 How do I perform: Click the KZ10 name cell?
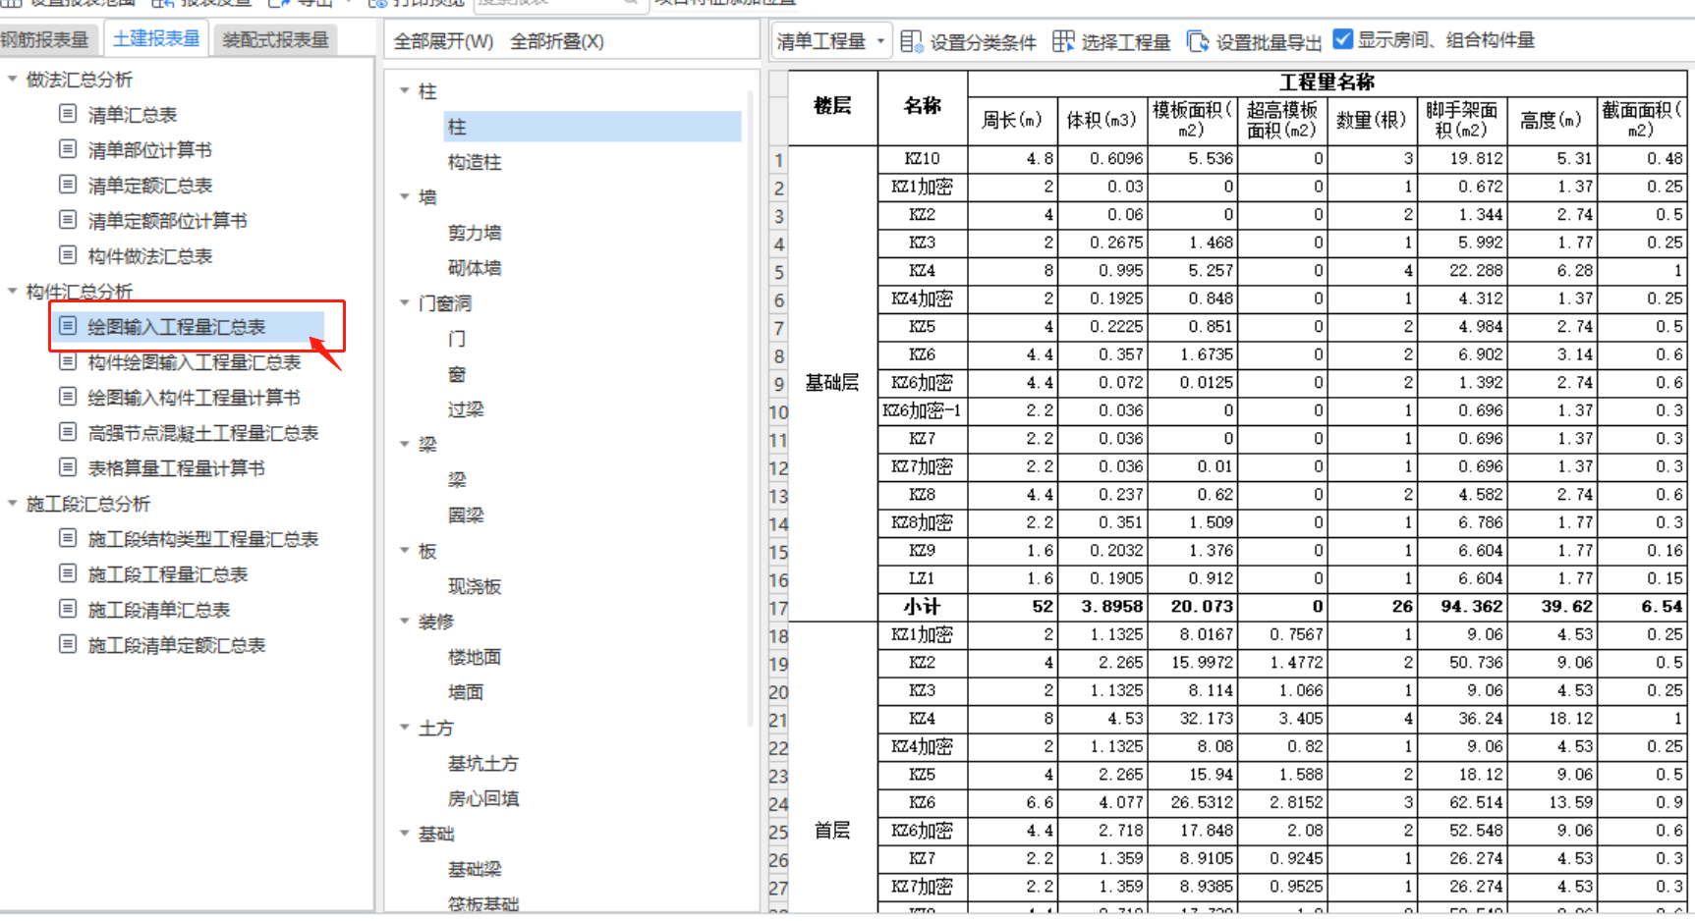pyautogui.click(x=923, y=158)
